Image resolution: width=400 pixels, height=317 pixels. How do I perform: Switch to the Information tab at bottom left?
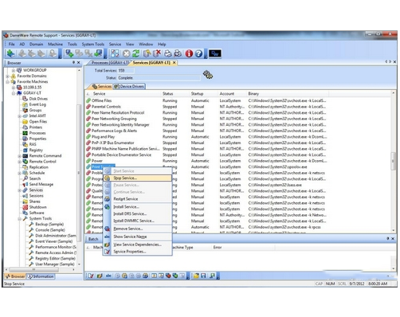point(41,276)
